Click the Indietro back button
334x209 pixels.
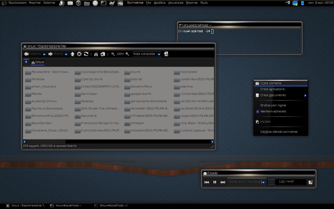click(x=32, y=54)
